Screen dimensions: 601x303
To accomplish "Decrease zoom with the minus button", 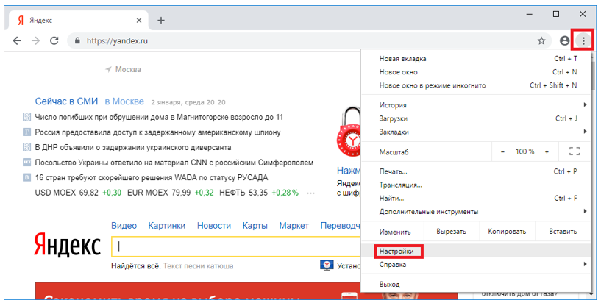I will pyautogui.click(x=502, y=152).
